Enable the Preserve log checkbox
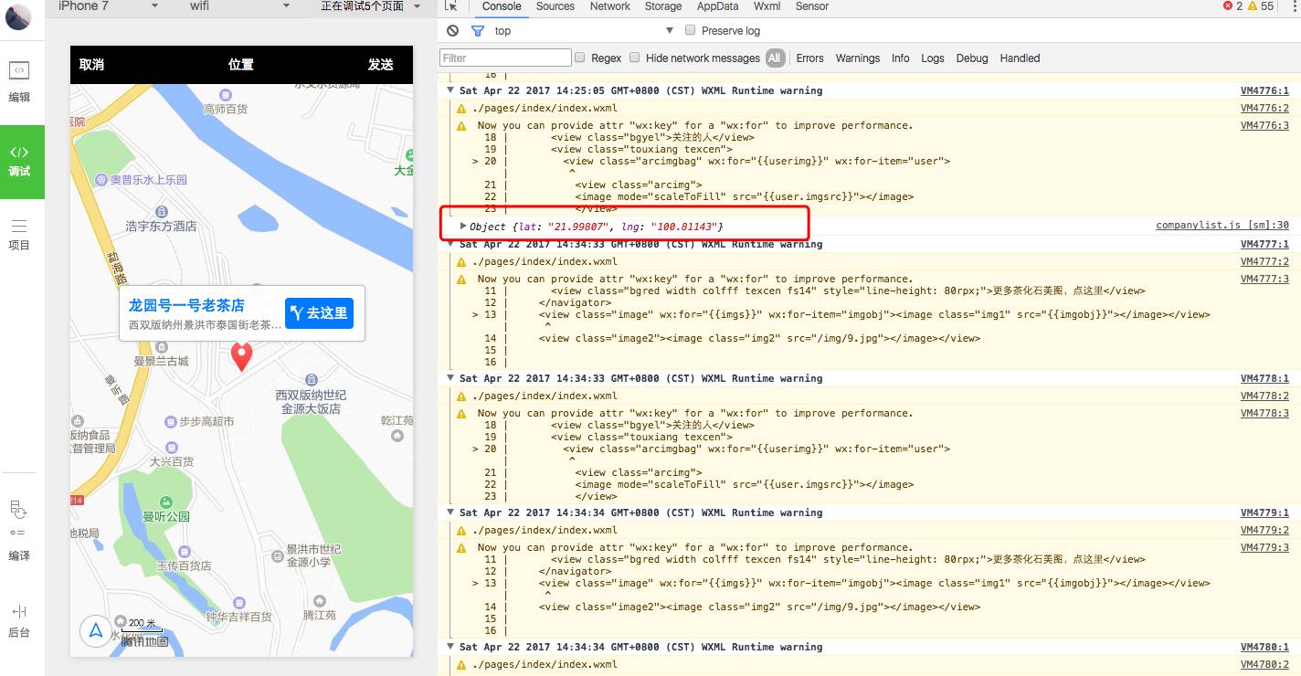 click(x=691, y=31)
